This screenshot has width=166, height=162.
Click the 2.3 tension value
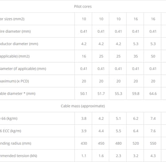click(118, 156)
